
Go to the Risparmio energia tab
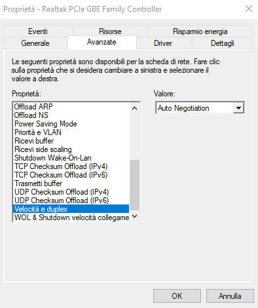tap(200, 31)
